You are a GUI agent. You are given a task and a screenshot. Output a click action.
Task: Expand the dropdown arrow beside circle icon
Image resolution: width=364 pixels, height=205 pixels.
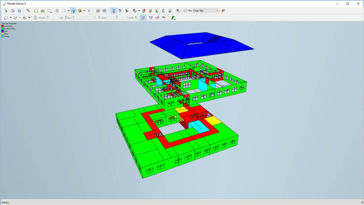coord(68,10)
